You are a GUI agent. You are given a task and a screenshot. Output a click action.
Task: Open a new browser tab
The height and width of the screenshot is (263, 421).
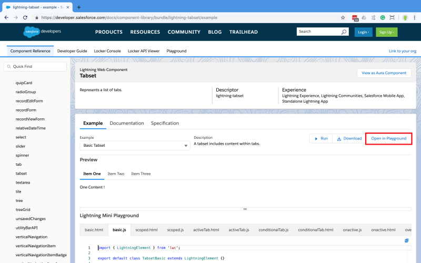[x=79, y=7]
